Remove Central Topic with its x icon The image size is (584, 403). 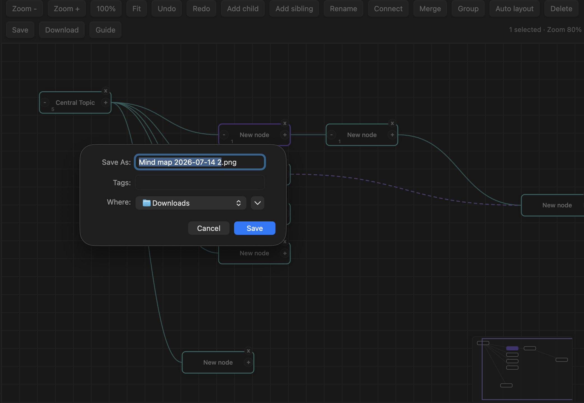click(x=106, y=91)
